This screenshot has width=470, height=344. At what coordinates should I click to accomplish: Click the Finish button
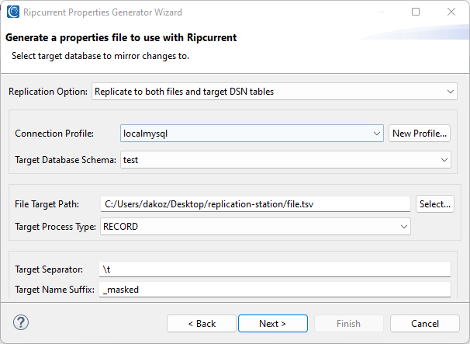[x=348, y=323]
